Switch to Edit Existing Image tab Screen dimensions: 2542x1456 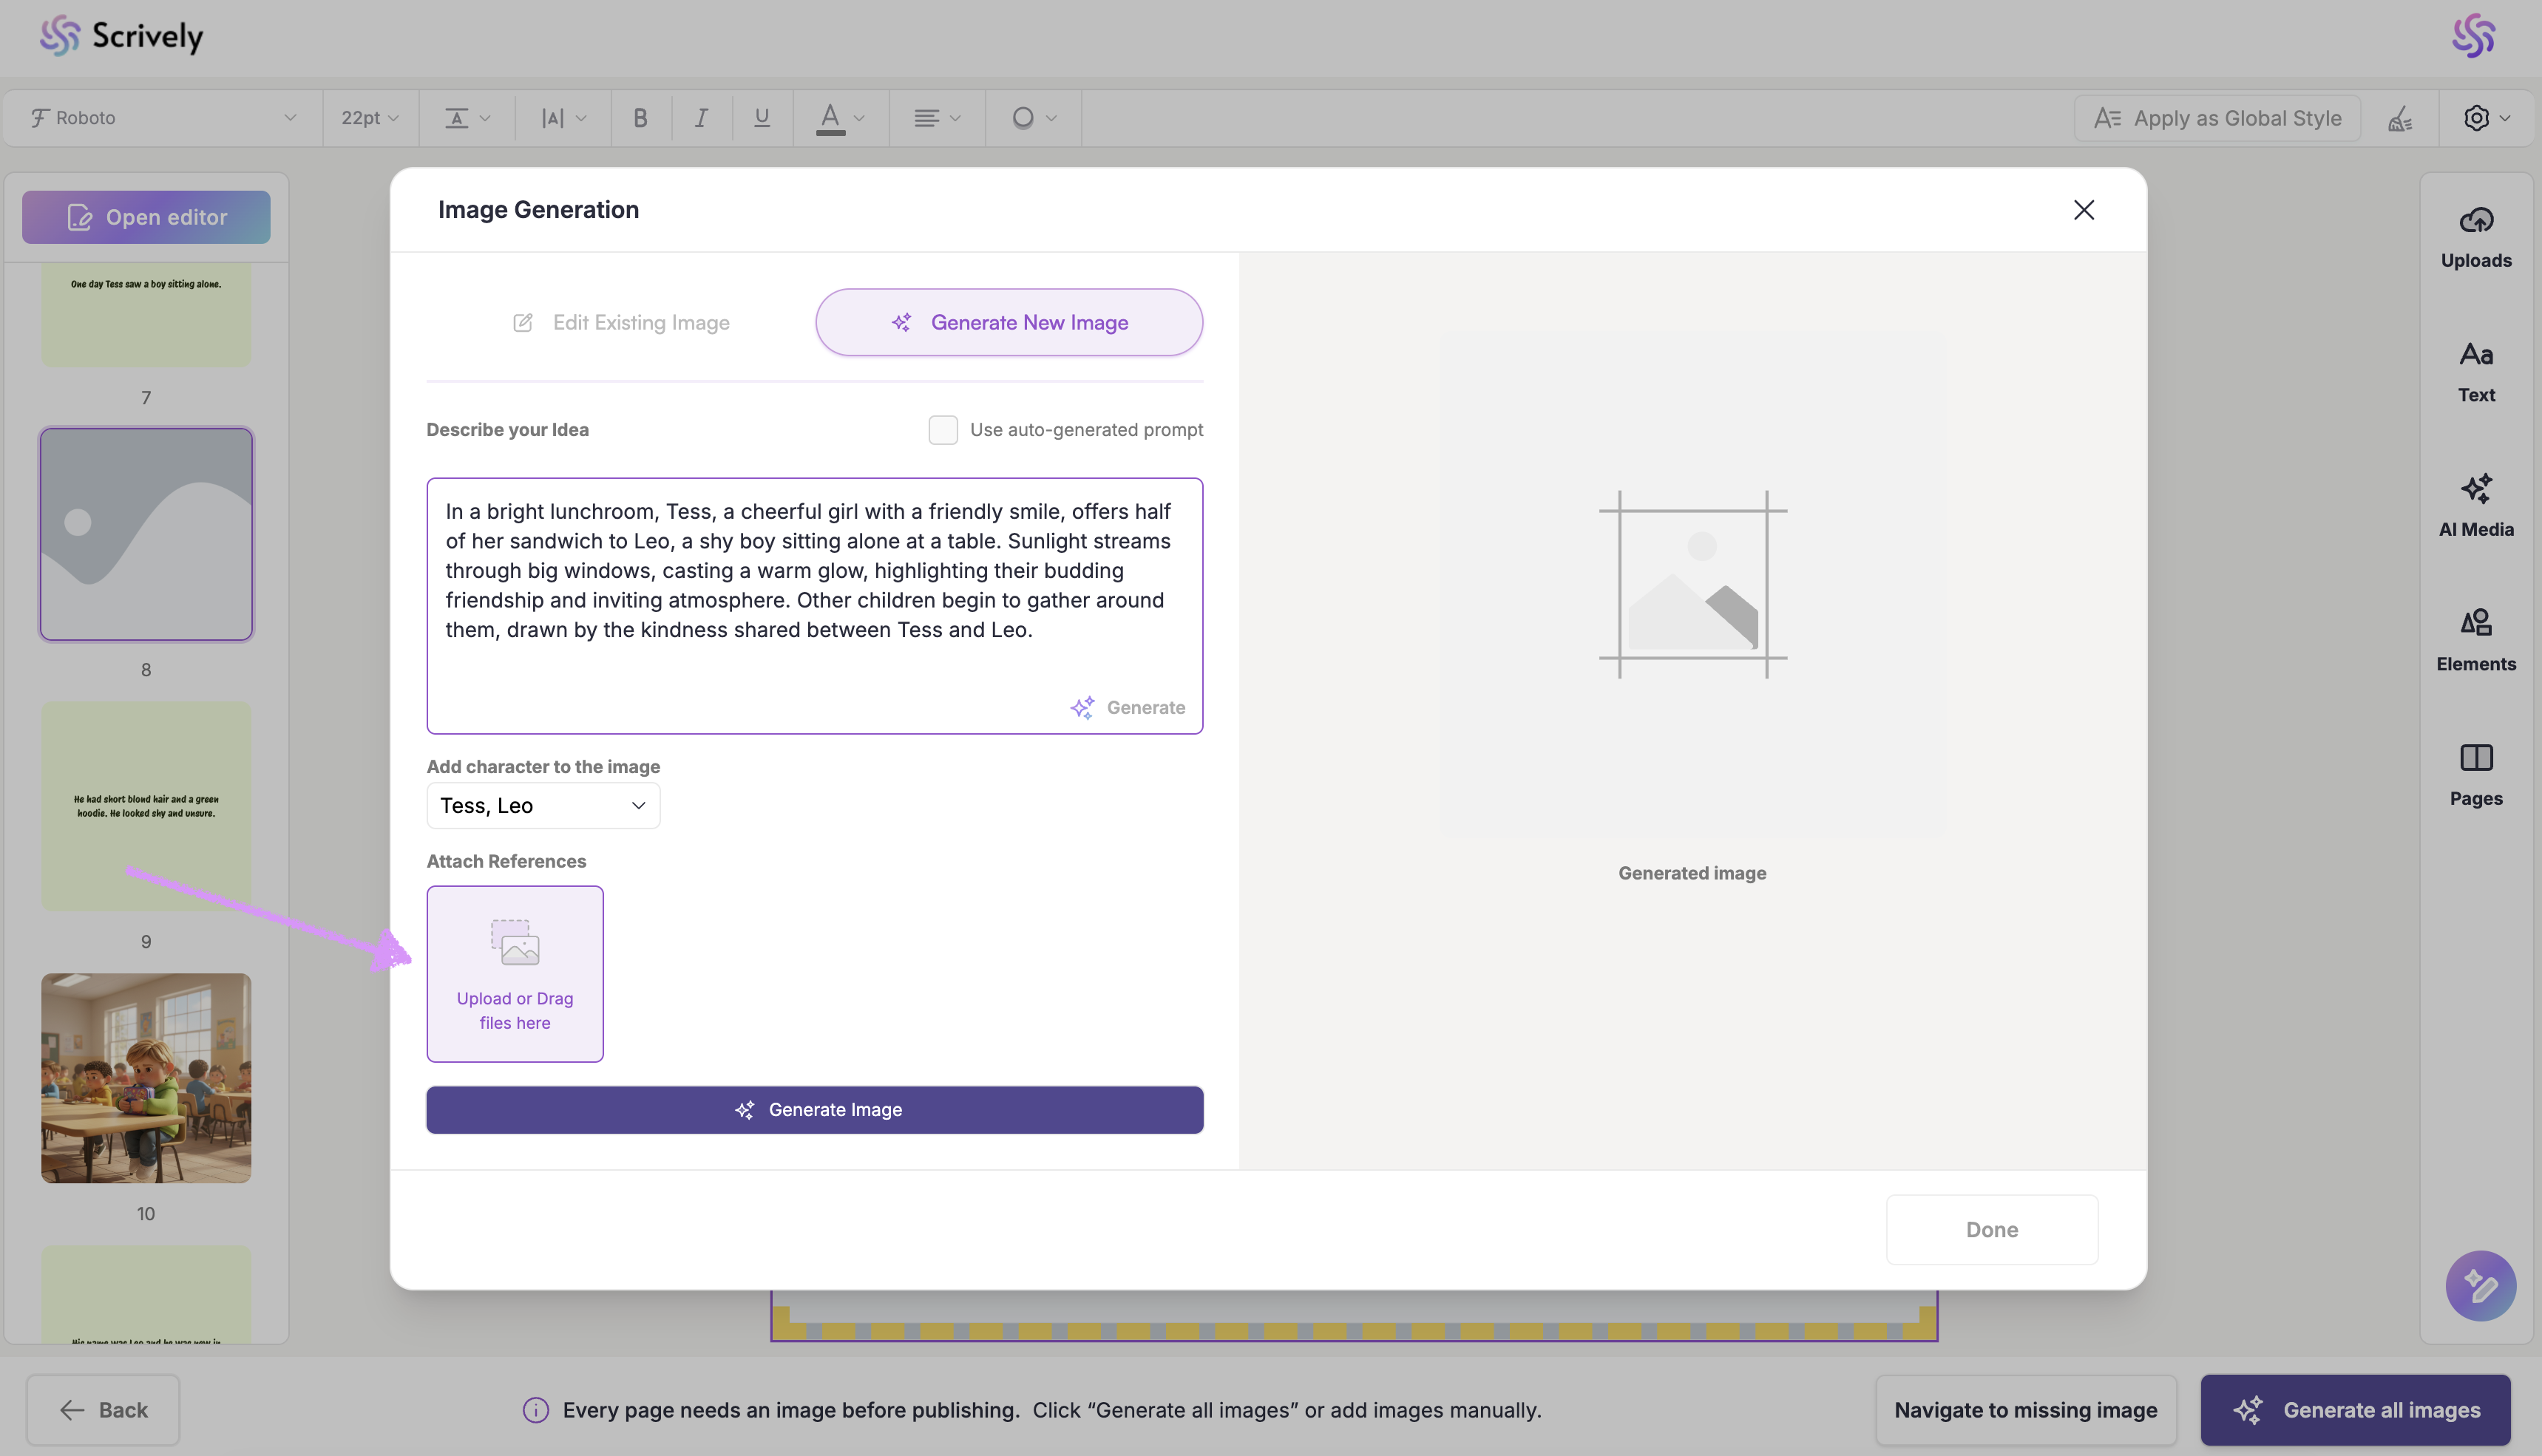coord(621,323)
